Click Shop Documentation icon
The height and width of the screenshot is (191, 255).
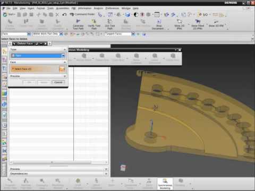coord(159,24)
